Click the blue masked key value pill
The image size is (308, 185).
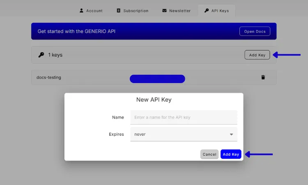(x=157, y=79)
